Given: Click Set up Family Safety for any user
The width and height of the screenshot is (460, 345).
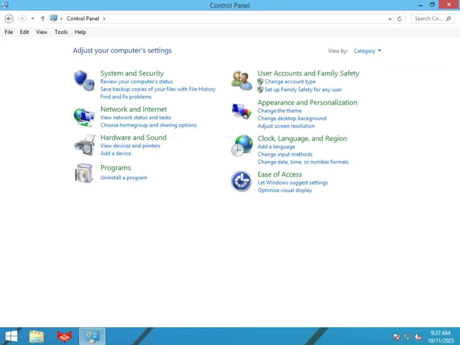Looking at the screenshot, I should pyautogui.click(x=303, y=89).
